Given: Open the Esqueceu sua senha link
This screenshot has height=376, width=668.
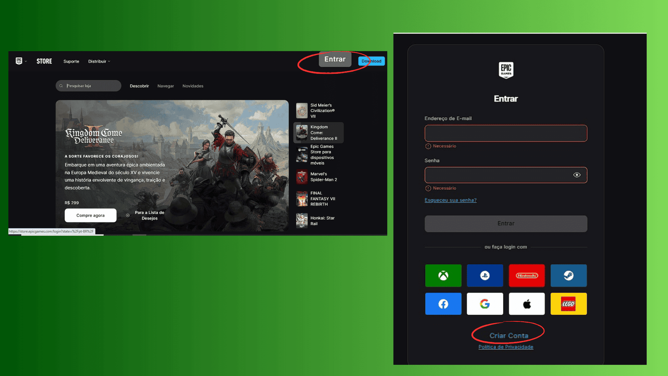Looking at the screenshot, I should [450, 200].
